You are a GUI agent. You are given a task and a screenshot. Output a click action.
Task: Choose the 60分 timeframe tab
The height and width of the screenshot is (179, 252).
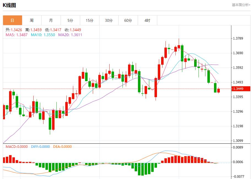128,20
